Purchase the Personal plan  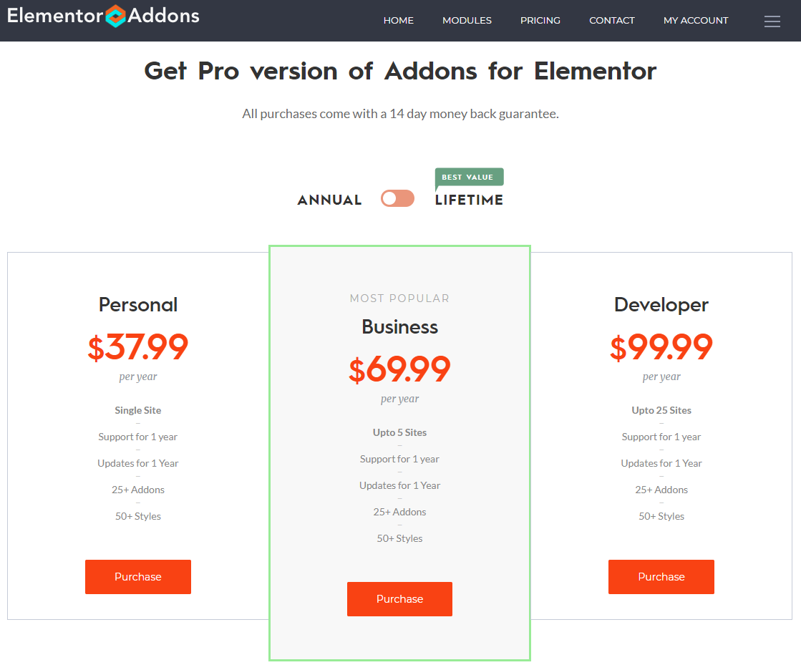pos(138,577)
